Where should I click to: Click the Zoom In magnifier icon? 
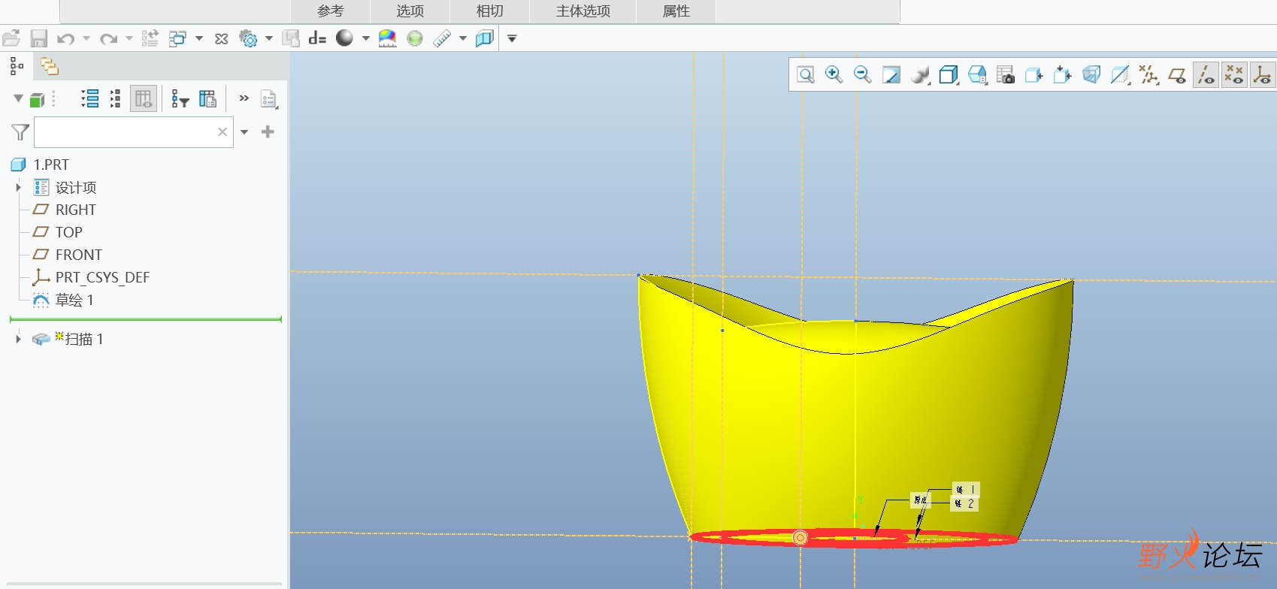point(834,74)
